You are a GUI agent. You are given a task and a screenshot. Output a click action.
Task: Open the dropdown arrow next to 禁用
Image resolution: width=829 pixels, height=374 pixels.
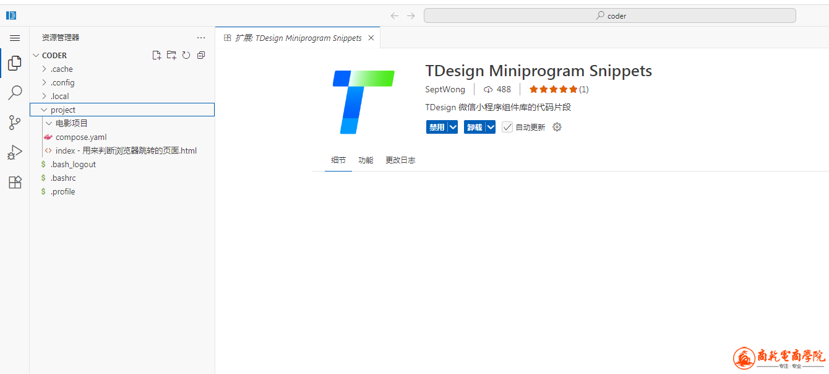pyautogui.click(x=453, y=127)
